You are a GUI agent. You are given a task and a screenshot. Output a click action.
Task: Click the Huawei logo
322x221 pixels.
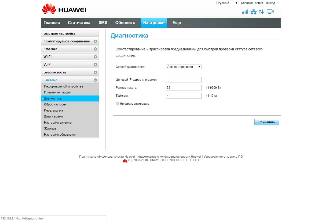coord(64,9)
